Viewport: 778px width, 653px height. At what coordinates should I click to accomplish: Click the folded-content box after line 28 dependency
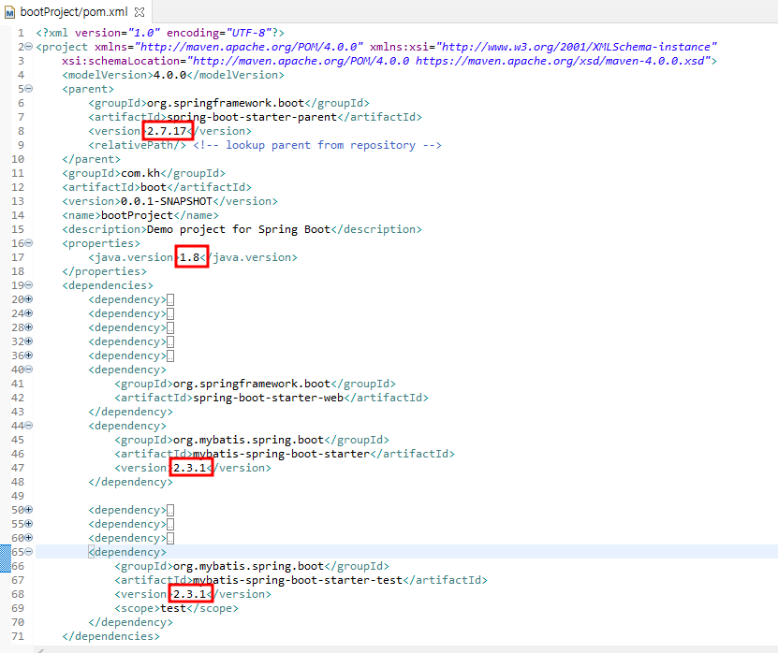click(x=170, y=327)
